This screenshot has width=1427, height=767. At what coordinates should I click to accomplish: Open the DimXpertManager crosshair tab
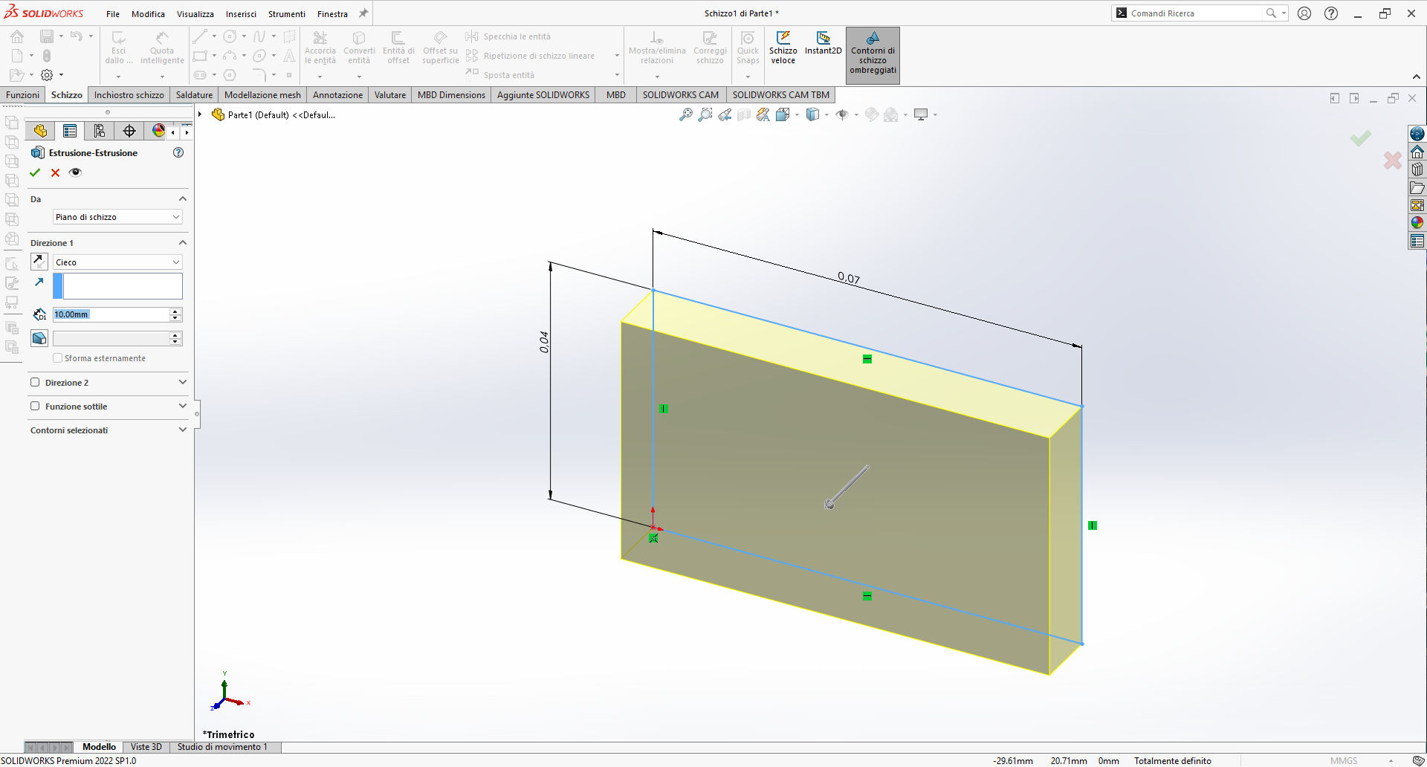[129, 132]
